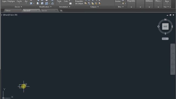This screenshot has width=176, height=99.
Task: Open the Utilitaires panel
Action: [149, 1]
